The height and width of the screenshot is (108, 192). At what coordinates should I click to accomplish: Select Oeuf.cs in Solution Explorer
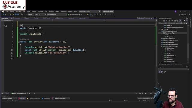(169, 54)
